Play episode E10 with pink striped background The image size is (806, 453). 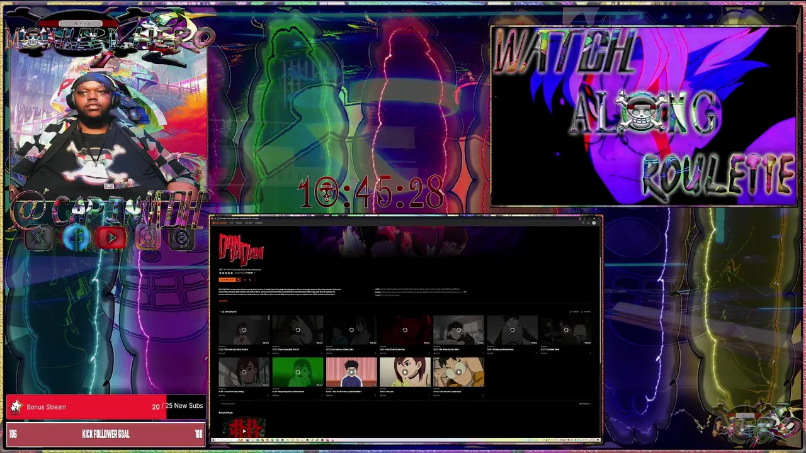pos(351,372)
